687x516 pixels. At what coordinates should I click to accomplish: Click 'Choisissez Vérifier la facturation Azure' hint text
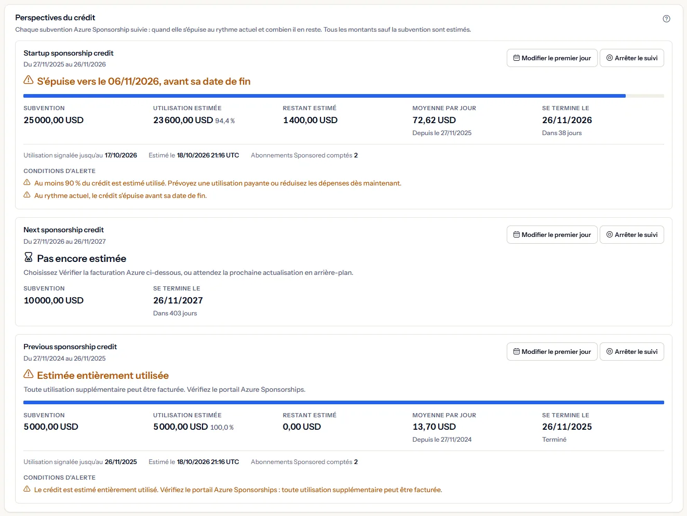click(x=188, y=273)
